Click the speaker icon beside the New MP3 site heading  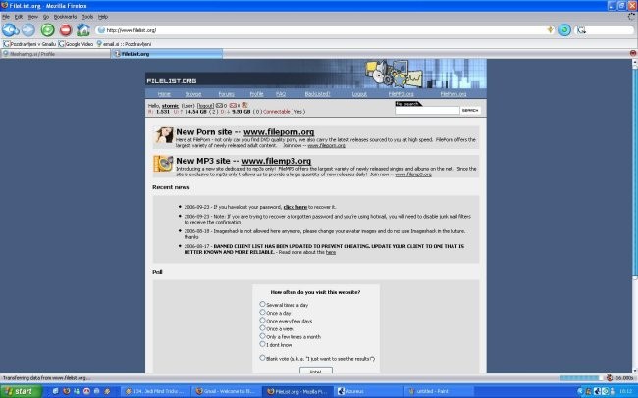pos(163,164)
